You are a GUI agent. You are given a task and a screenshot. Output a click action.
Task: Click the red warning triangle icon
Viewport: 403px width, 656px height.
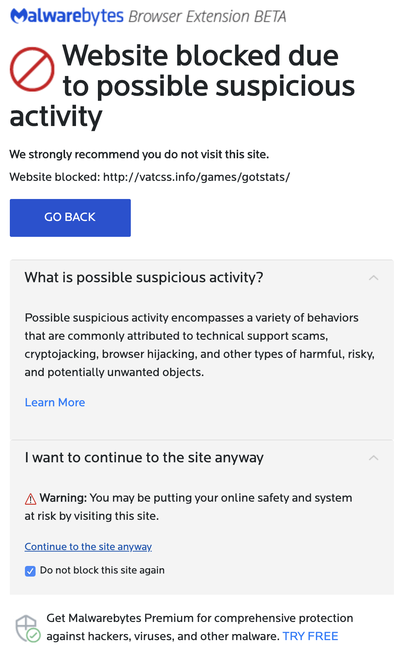click(x=31, y=499)
